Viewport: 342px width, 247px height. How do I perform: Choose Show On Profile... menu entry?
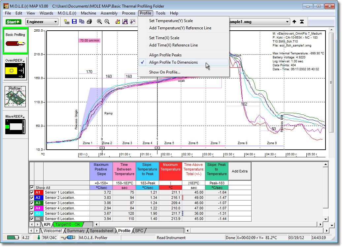184,72
